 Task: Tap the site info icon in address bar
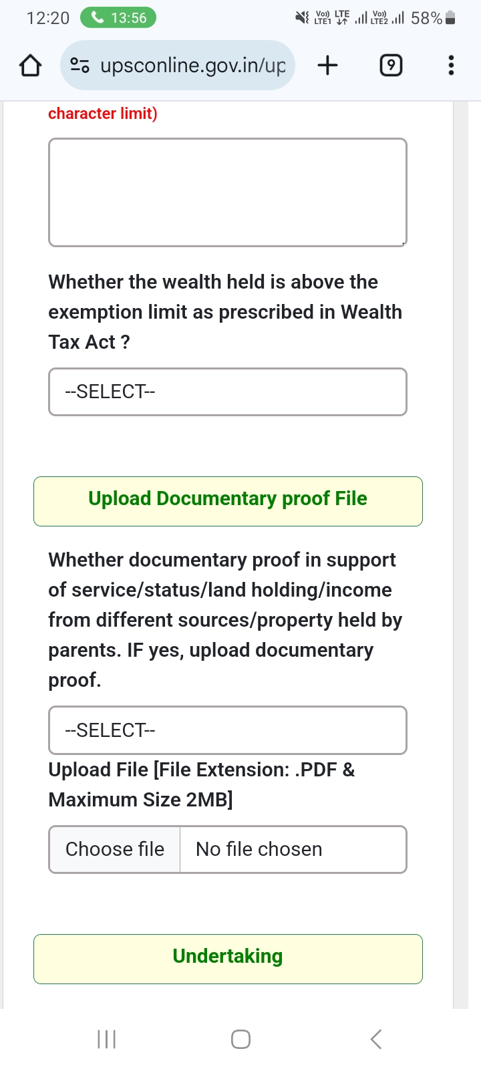coord(80,65)
